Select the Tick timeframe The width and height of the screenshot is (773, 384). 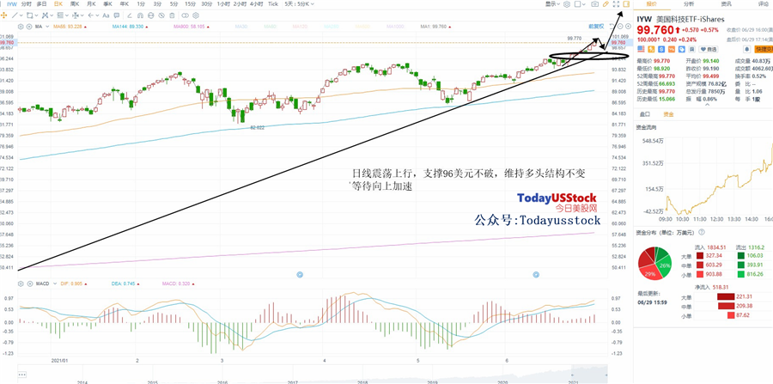(272, 4)
